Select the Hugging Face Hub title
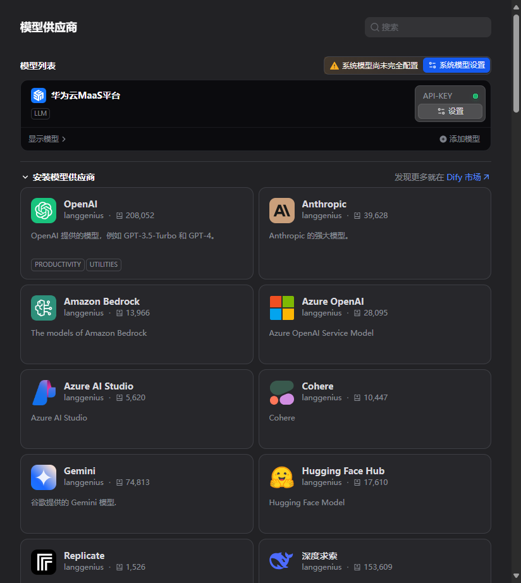Viewport: 521px width, 583px height. pyautogui.click(x=343, y=471)
